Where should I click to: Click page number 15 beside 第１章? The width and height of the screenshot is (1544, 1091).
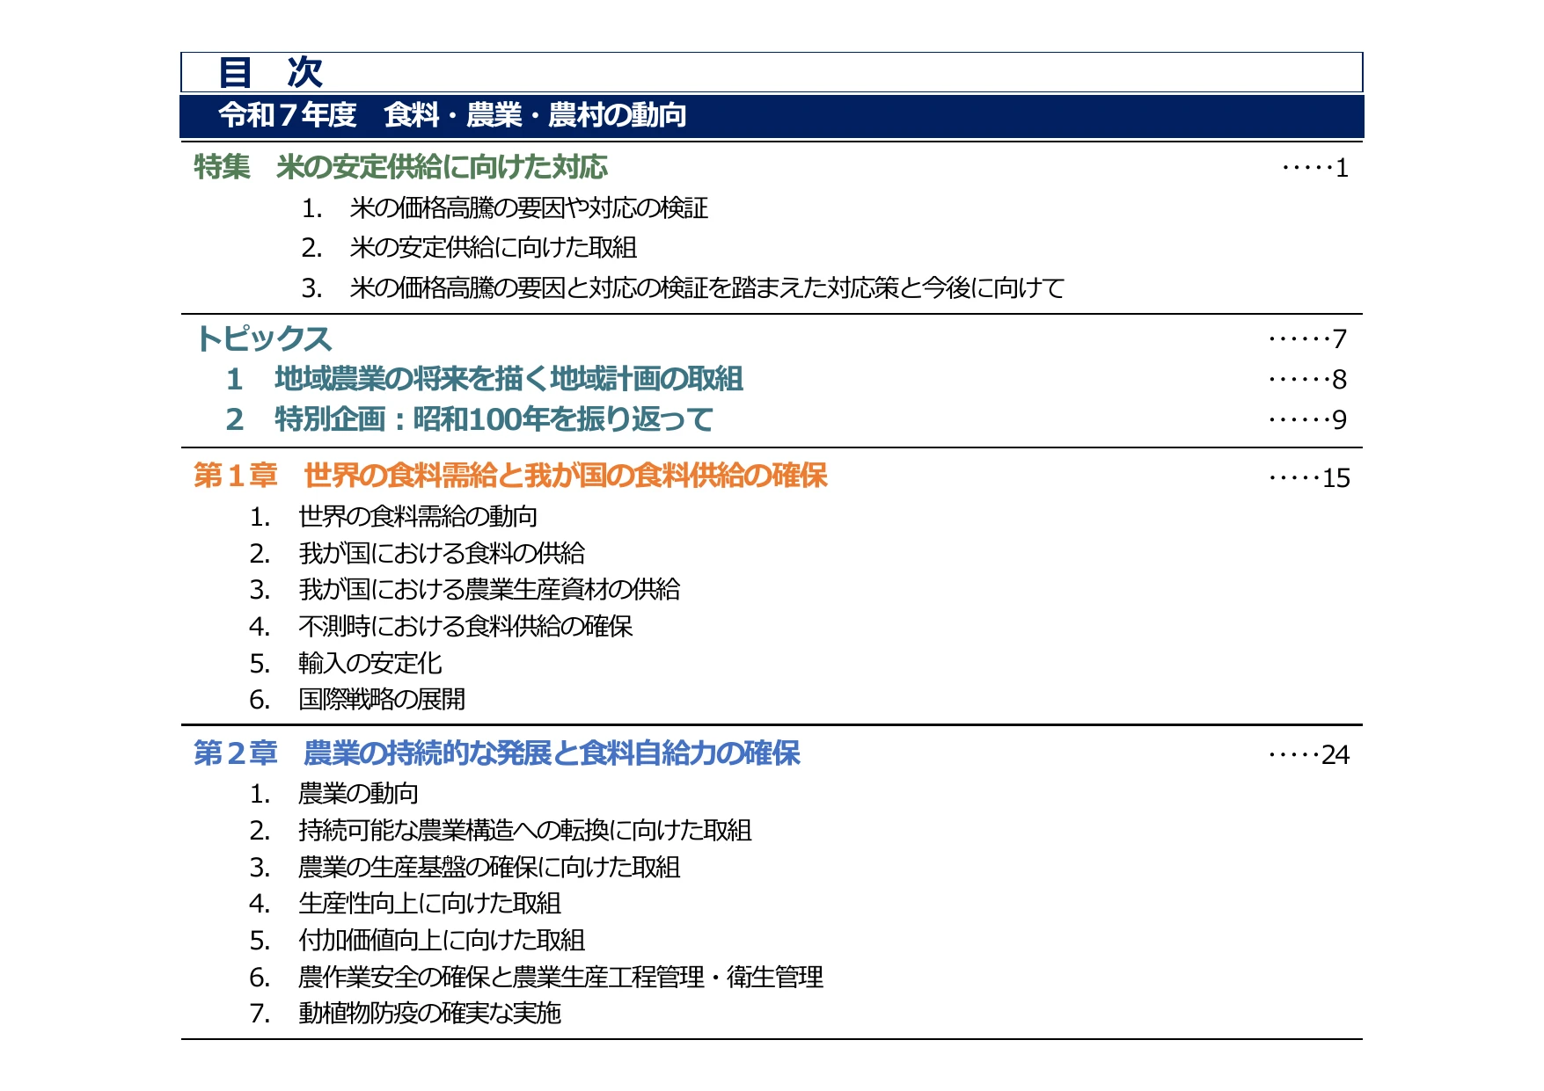pyautogui.click(x=1336, y=478)
